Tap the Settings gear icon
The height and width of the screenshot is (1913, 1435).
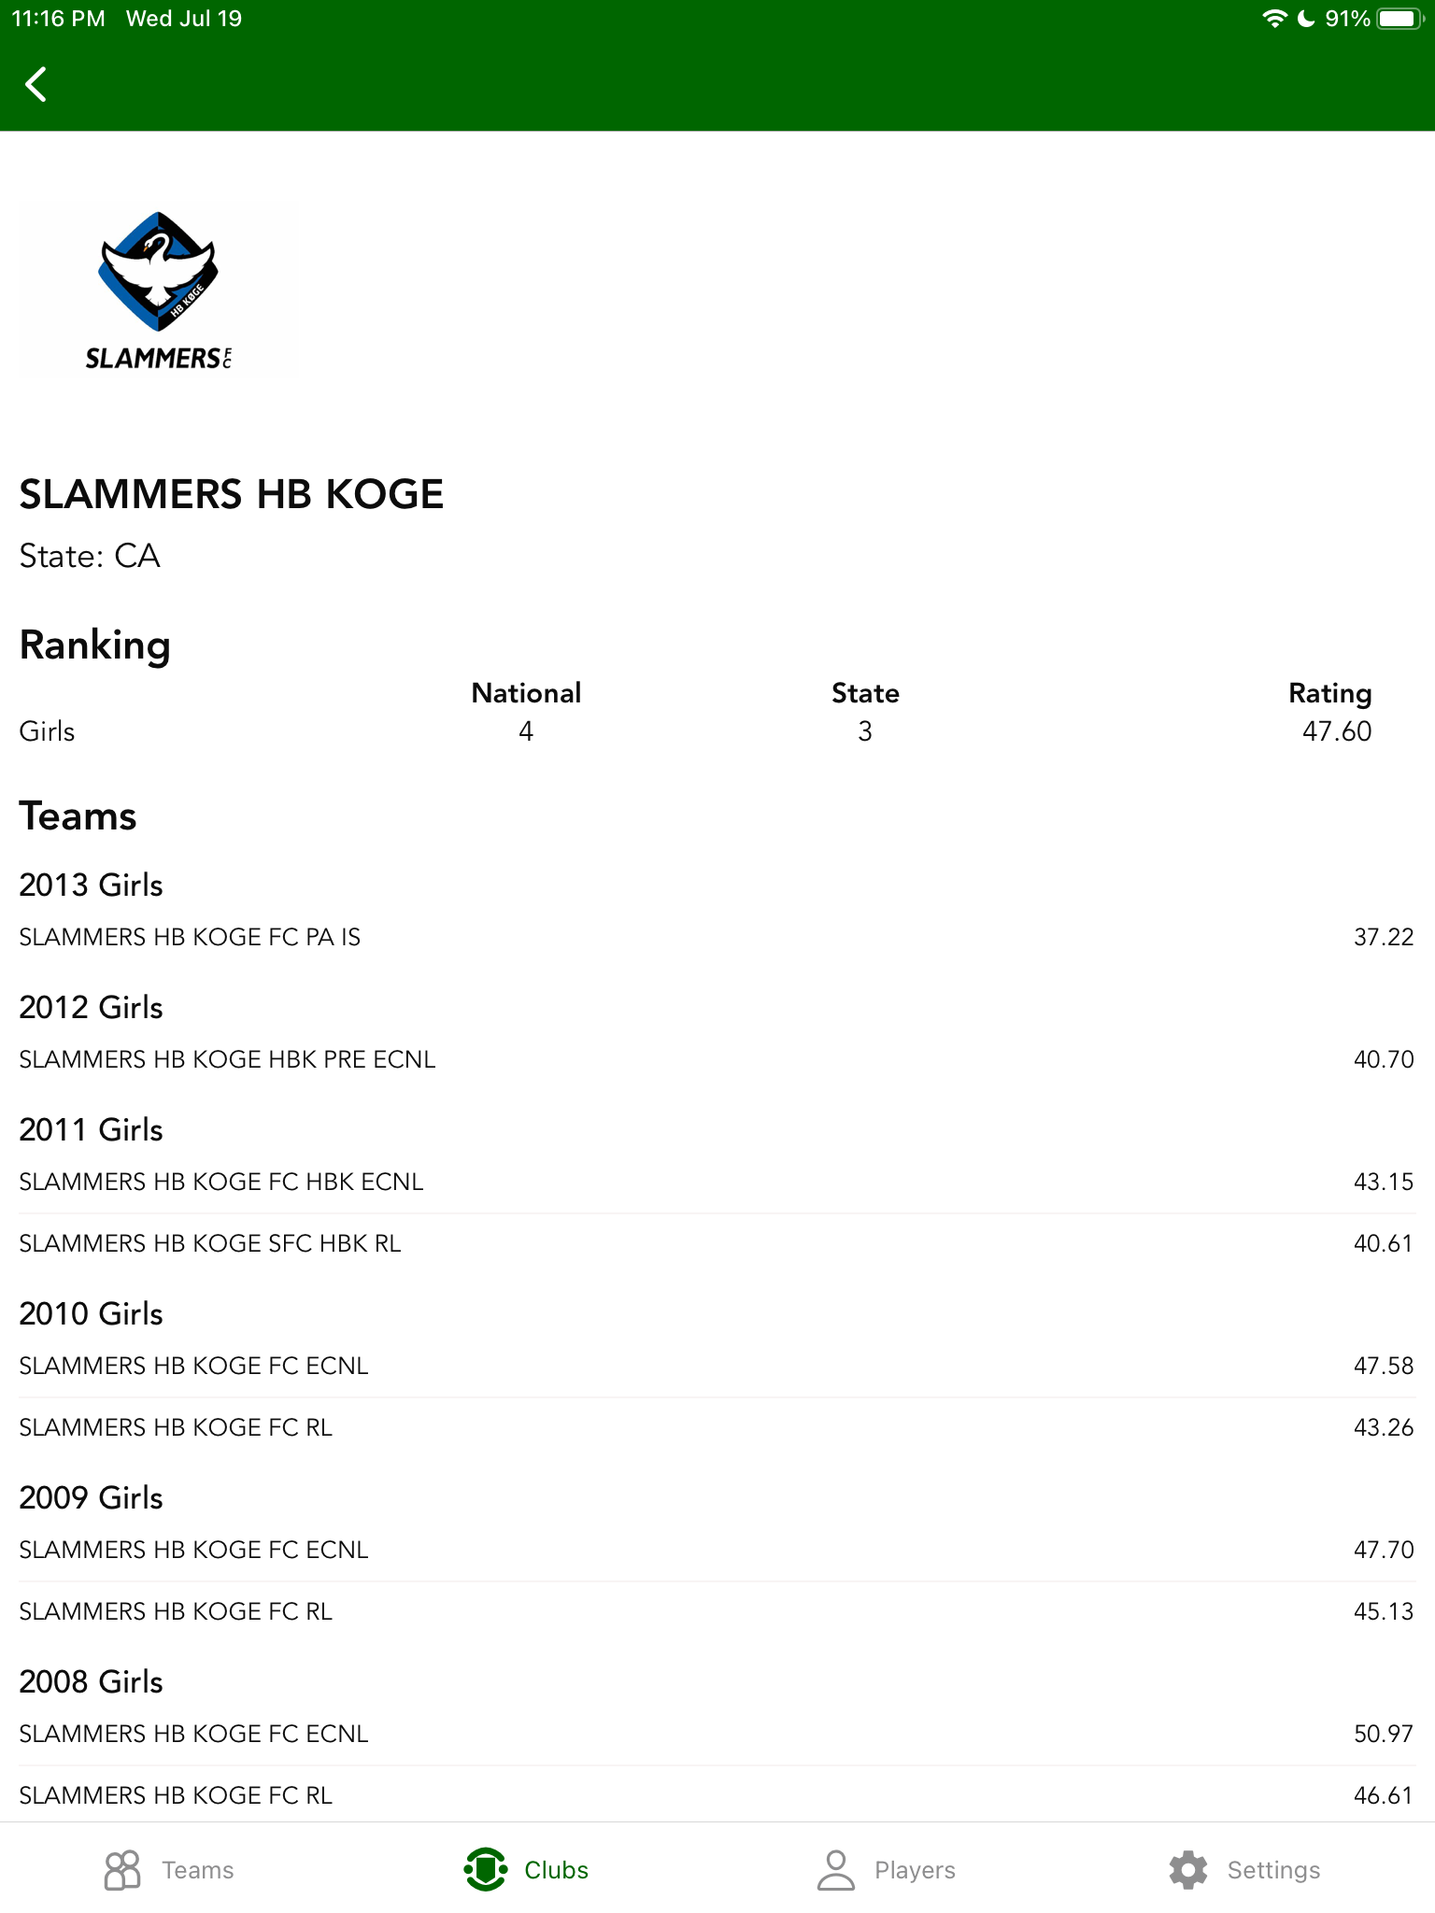pyautogui.click(x=1188, y=1870)
